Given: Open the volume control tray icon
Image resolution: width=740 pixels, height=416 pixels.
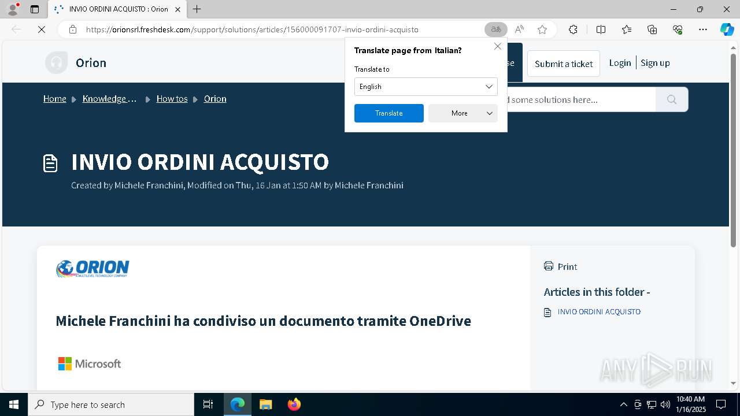Looking at the screenshot, I should 665,404.
